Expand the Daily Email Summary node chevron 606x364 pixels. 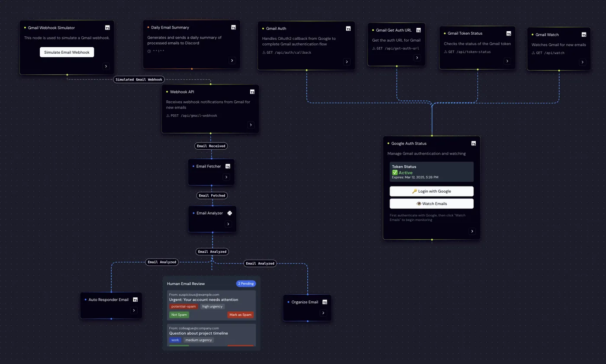(x=232, y=61)
